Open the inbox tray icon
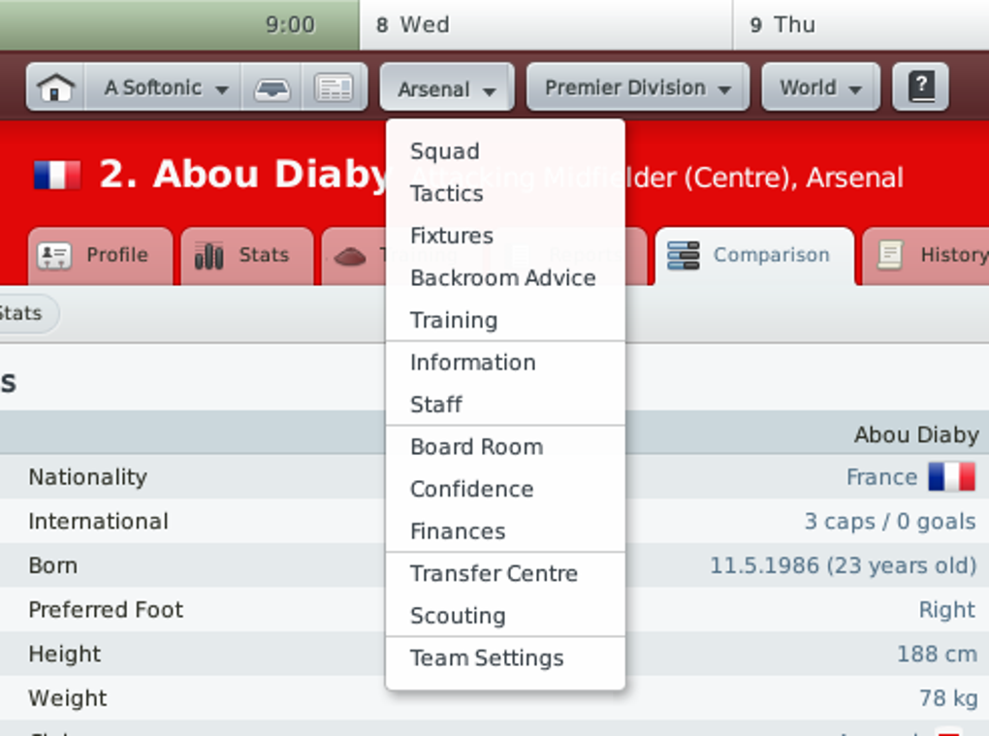Viewport: 989px width, 736px height. tap(272, 88)
